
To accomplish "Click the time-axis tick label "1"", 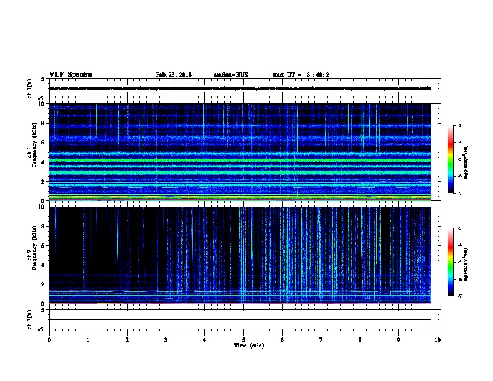I will coord(88,340).
